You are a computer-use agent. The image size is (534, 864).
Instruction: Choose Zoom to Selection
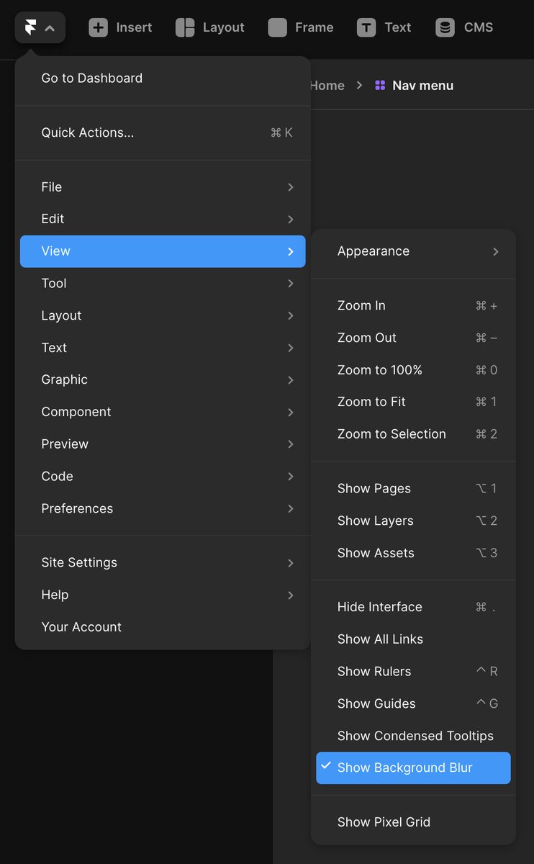click(413, 434)
